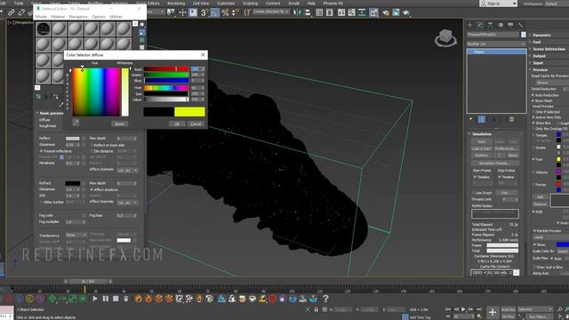This screenshot has height=320, width=569.
Task: Click the Start simulation button
Action: [x=481, y=141]
